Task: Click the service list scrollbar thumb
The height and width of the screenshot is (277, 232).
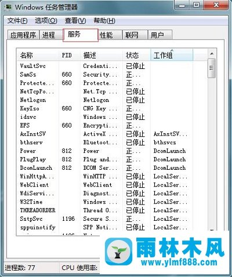Action: click(212, 68)
